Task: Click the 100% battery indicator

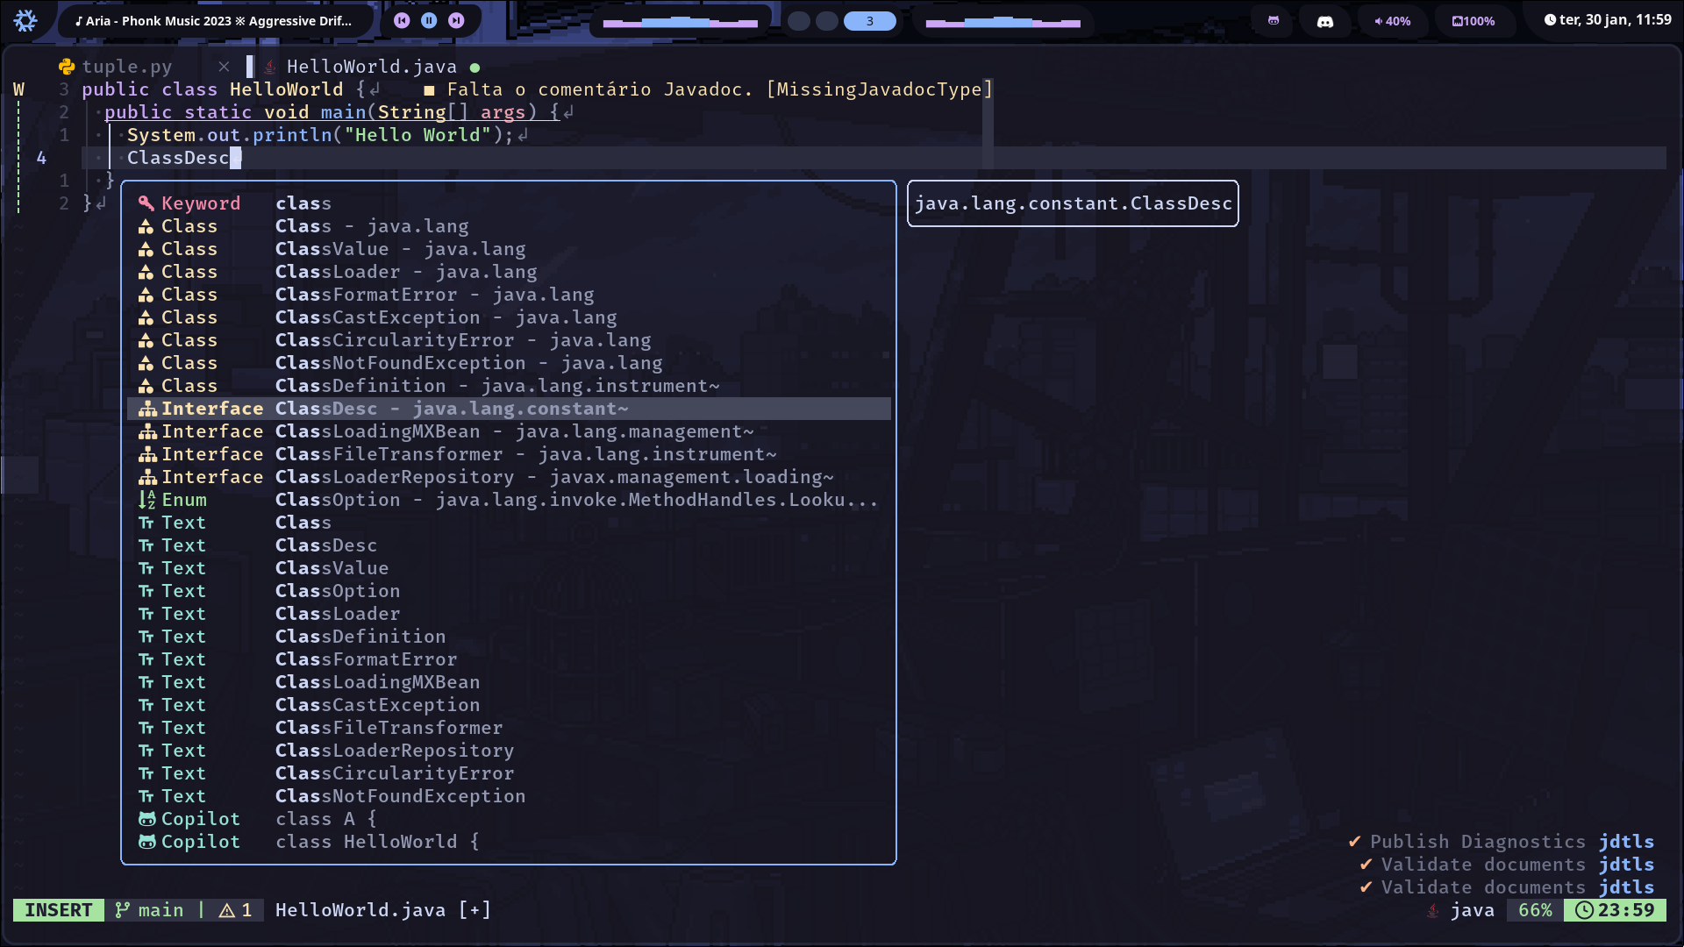Action: pyautogui.click(x=1473, y=21)
